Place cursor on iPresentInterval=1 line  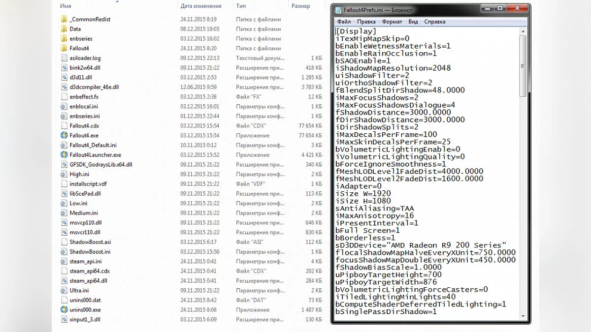click(377, 223)
